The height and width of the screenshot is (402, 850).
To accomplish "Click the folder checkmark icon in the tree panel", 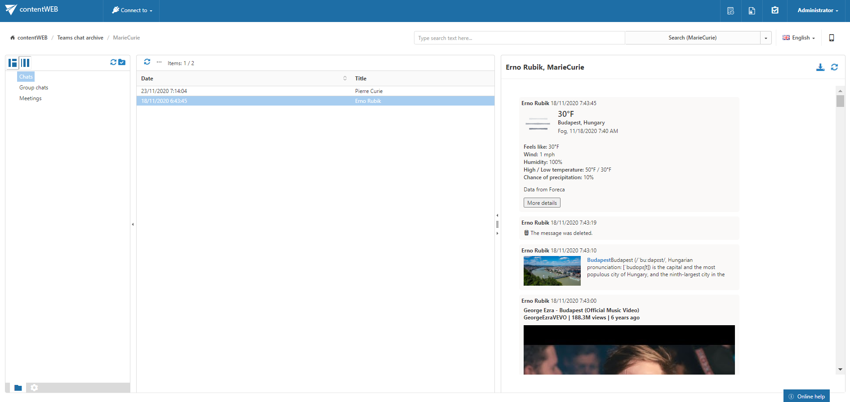I will click(x=122, y=62).
